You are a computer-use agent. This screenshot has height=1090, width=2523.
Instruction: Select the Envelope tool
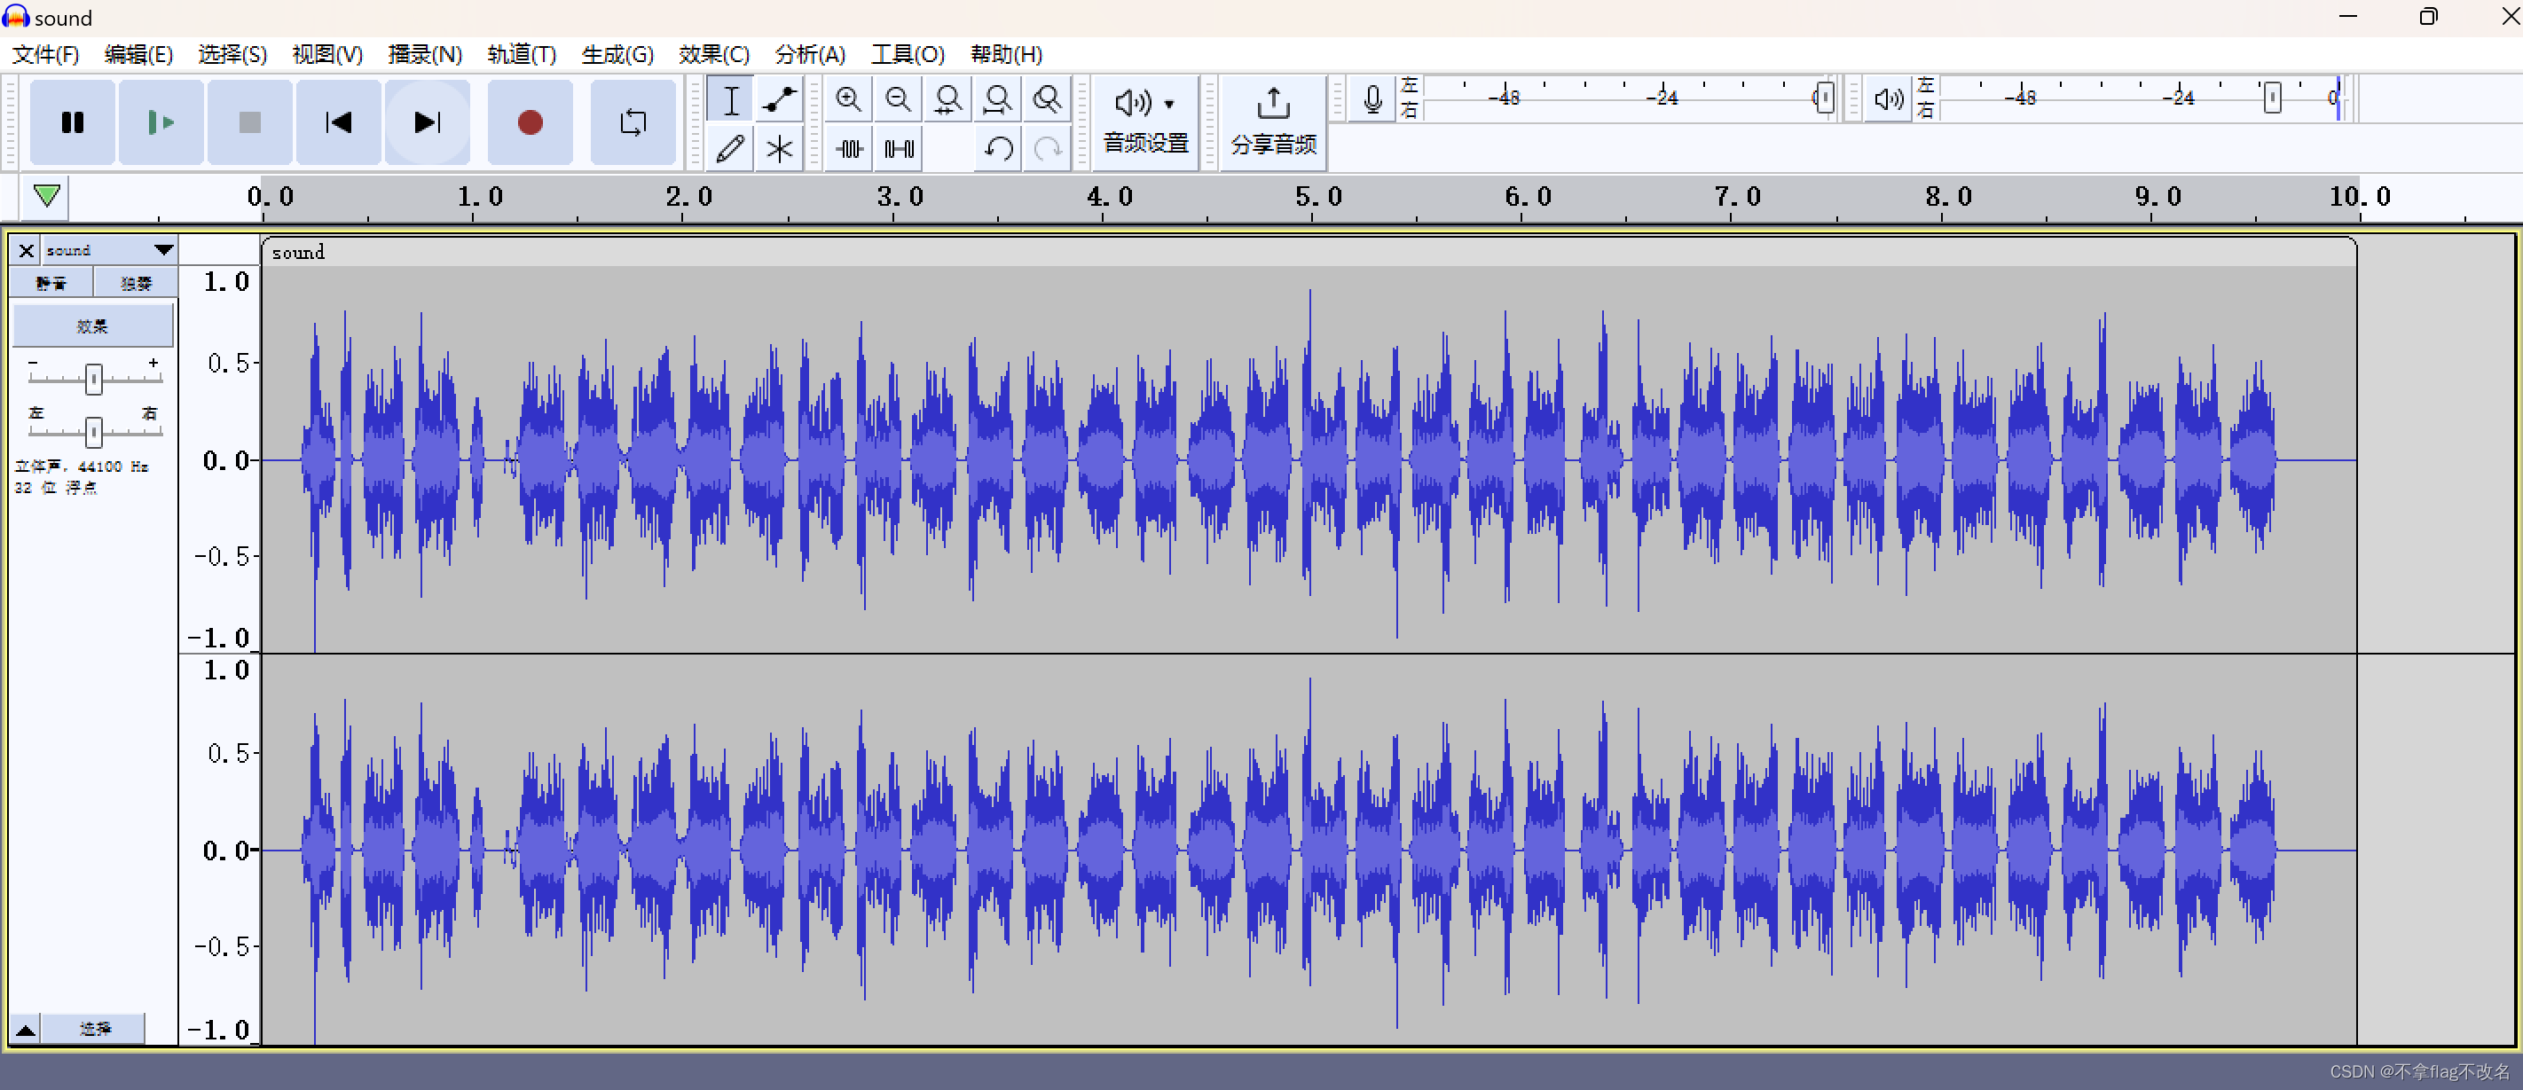click(780, 100)
